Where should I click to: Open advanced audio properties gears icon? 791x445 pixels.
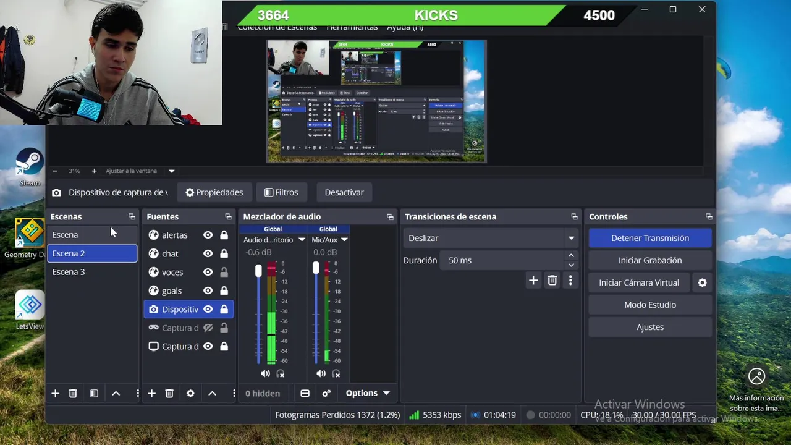[326, 393]
